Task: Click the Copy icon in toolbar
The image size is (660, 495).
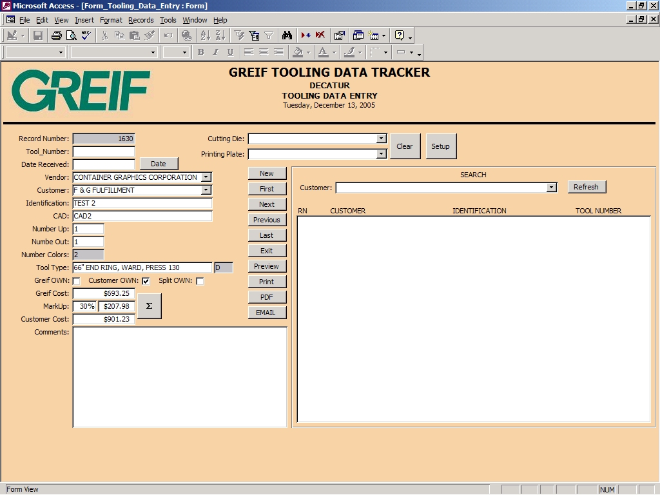Action: click(x=119, y=36)
